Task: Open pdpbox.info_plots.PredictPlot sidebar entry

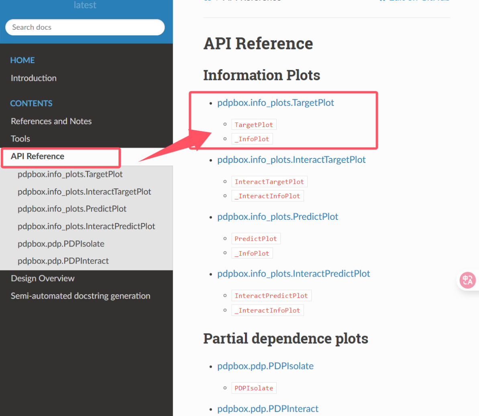Action: point(72,209)
